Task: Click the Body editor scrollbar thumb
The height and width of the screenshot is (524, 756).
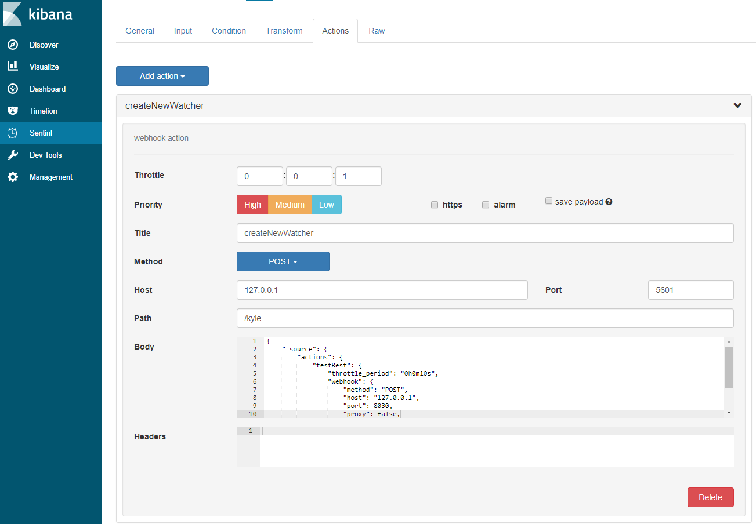Action: (729, 367)
